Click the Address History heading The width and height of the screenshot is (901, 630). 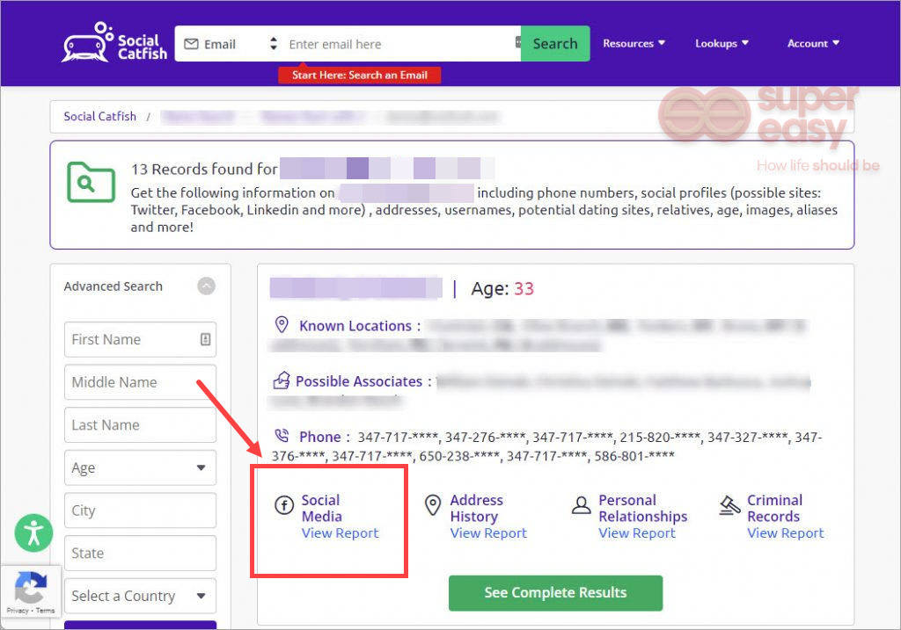(x=476, y=508)
